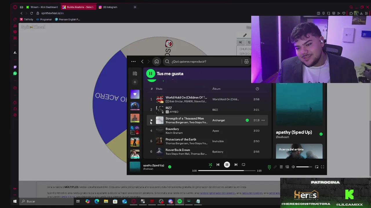Create a new playlist with plus button
Screen dimensions: 371x208
pyautogui.click(x=135, y=82)
